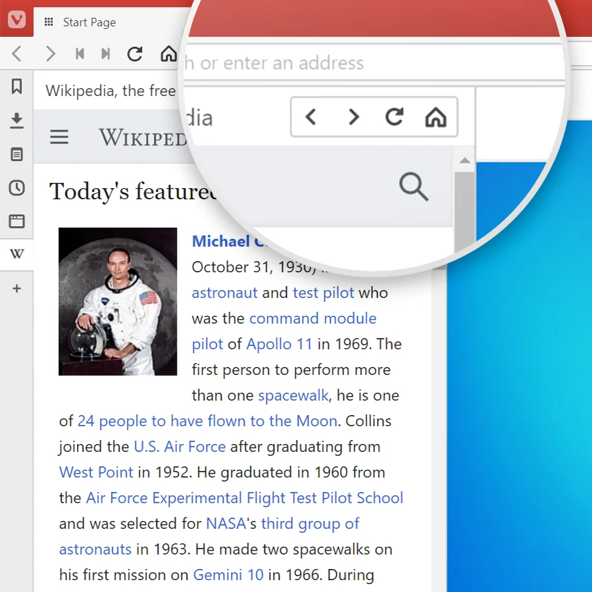The image size is (592, 592).
Task: Focus the magnified address input field
Action: tap(368, 63)
